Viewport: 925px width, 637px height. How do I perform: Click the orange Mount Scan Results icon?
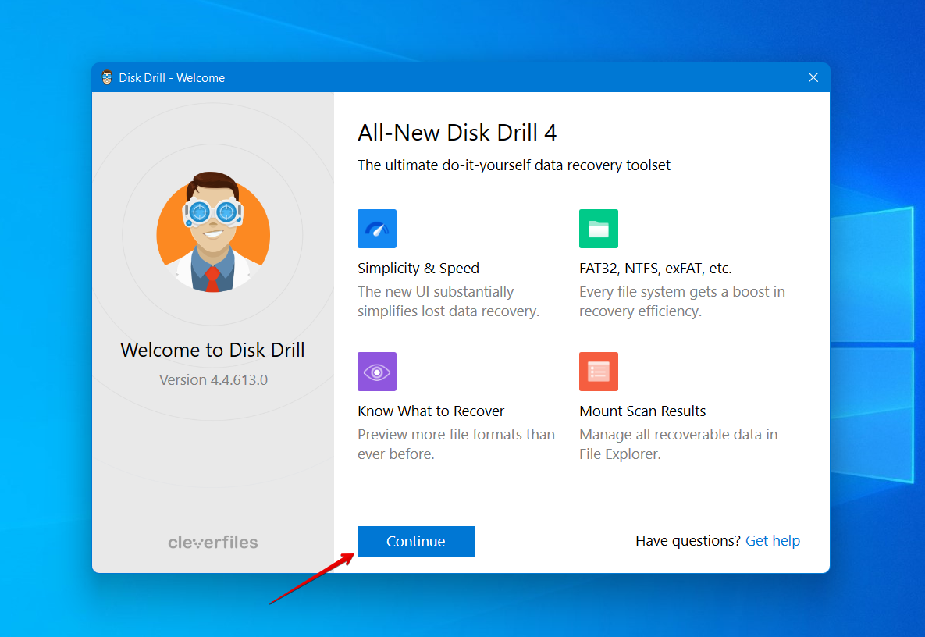[x=598, y=372]
